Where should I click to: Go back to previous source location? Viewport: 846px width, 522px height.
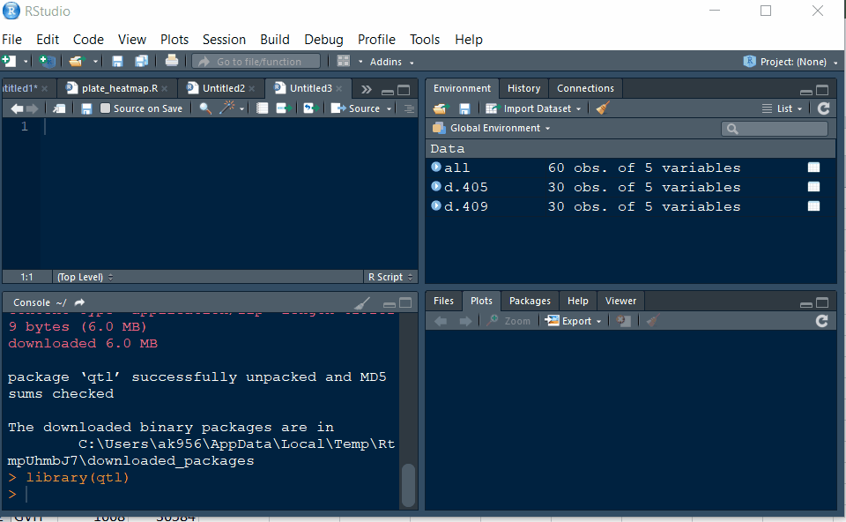[x=17, y=108]
